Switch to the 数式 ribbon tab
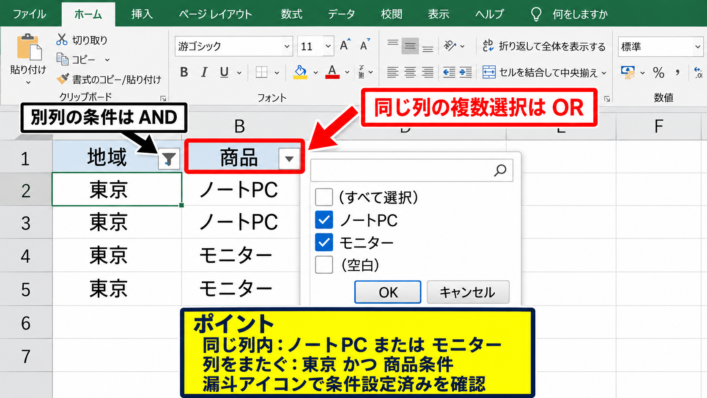Screen dimensions: 707x398 292,14
